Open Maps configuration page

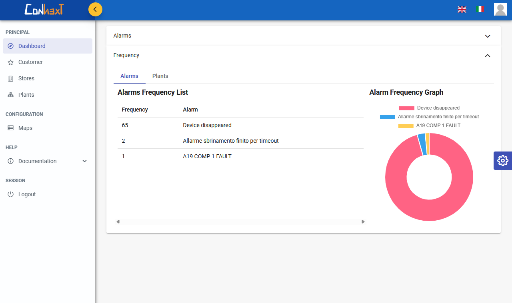pyautogui.click(x=25, y=128)
